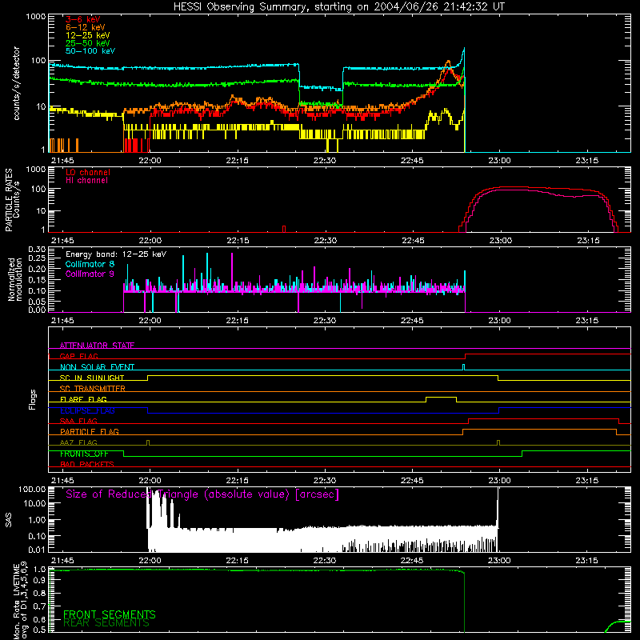Select the 6-12 keV legend label

coord(86,27)
